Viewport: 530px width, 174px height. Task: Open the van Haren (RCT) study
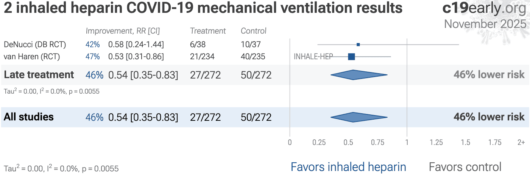[x=32, y=57]
